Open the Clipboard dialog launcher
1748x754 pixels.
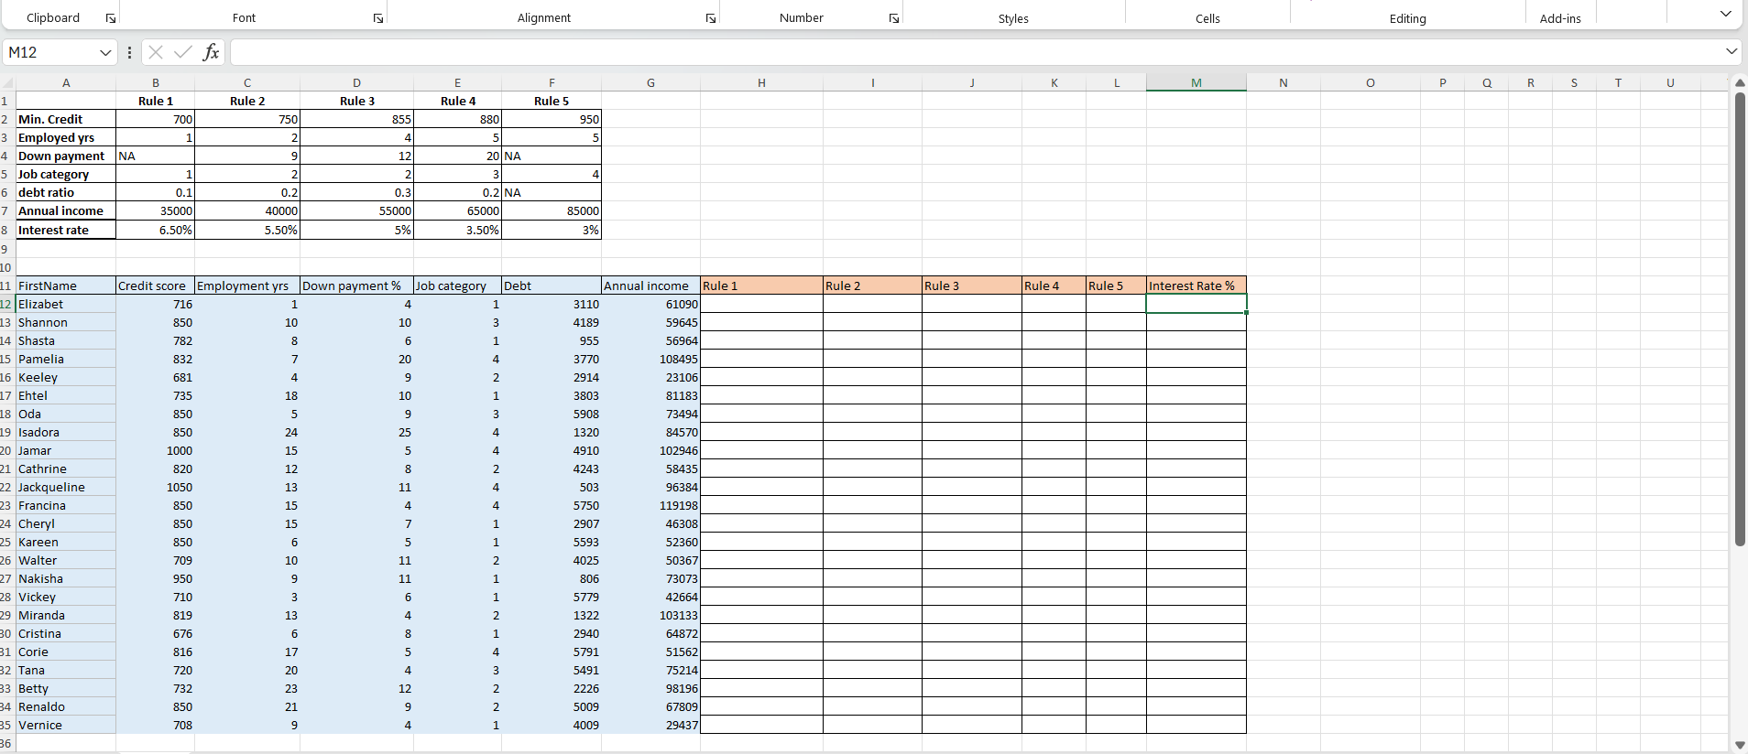(x=111, y=18)
